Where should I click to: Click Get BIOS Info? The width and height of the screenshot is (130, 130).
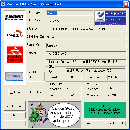pyautogui.click(x=15, y=106)
